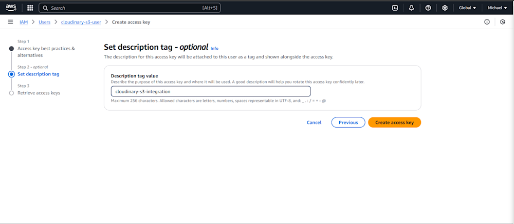The image size is (514, 224).
Task: Open cloudinary-s3-user breadcrumb link
Action: click(x=81, y=22)
